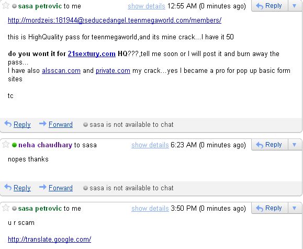Click the reply arrow icon below first message
This screenshot has width=303, height=249.
[x=8, y=124]
